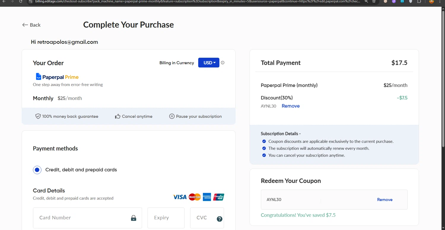Click the Monthly $25/month plan text
This screenshot has width=445, height=230.
point(57,98)
